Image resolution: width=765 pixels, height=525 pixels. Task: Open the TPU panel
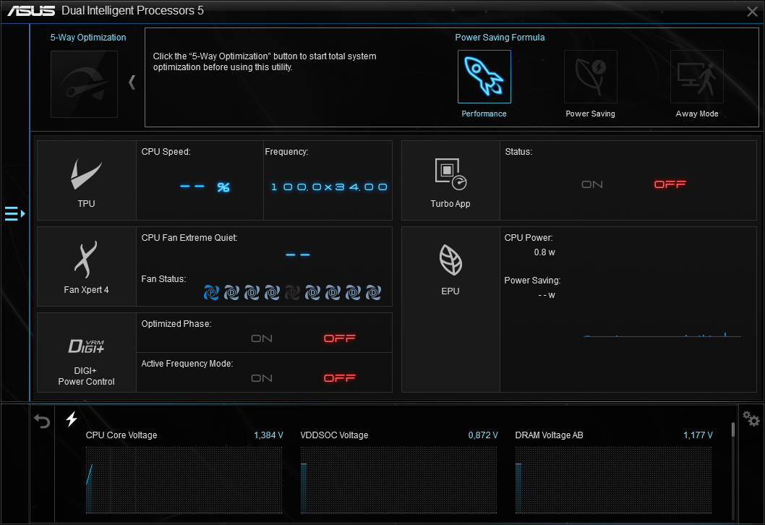(x=86, y=180)
